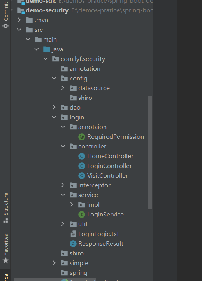Click the LoginService interface icon
The width and height of the screenshot is (202, 281).
click(82, 214)
